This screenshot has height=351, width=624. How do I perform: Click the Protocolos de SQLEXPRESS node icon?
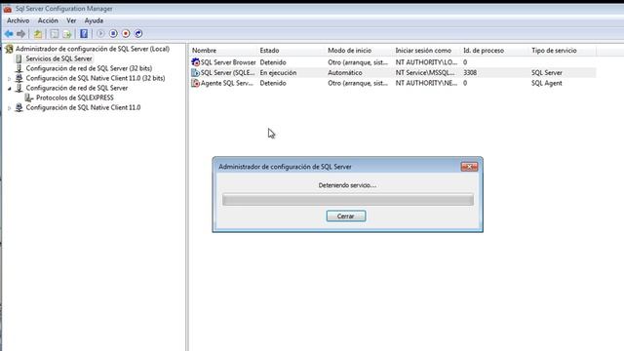click(x=28, y=97)
